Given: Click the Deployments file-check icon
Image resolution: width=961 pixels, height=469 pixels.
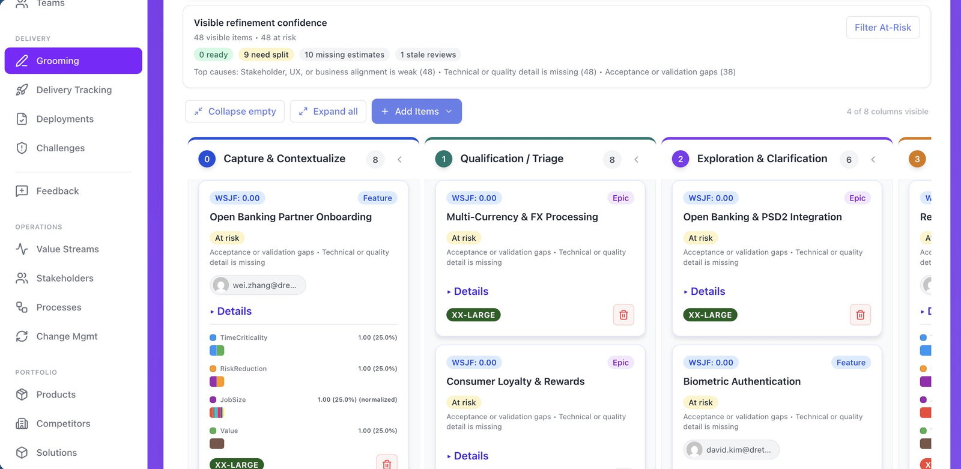Looking at the screenshot, I should [22, 119].
